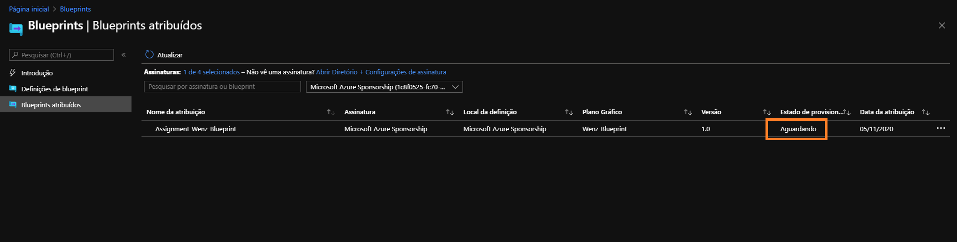Image resolution: width=957 pixels, height=242 pixels.
Task: Open the subscription filter dropdown
Action: (384, 87)
